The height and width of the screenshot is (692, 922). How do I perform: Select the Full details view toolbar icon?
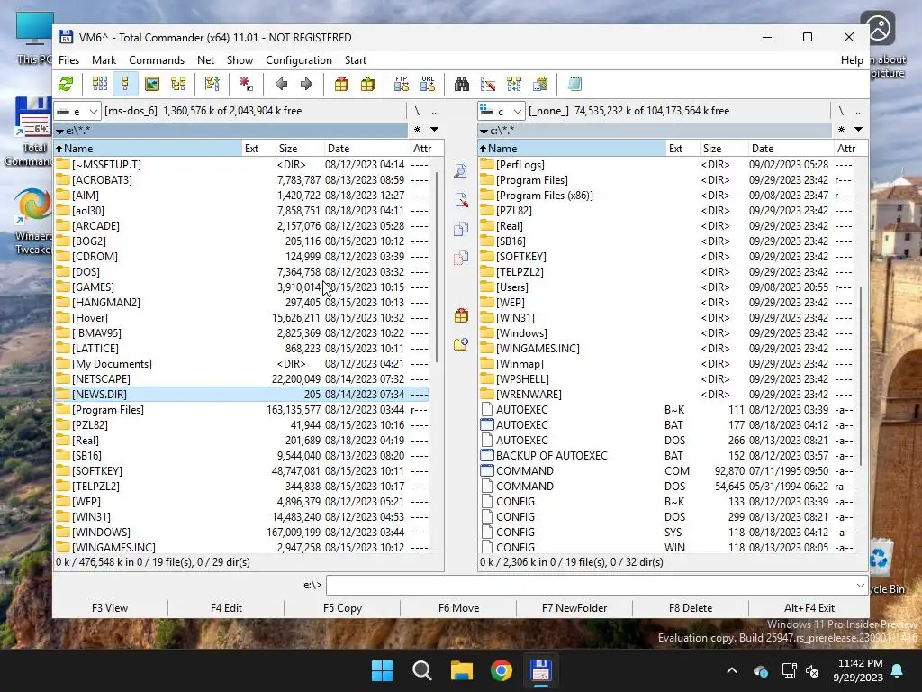125,84
